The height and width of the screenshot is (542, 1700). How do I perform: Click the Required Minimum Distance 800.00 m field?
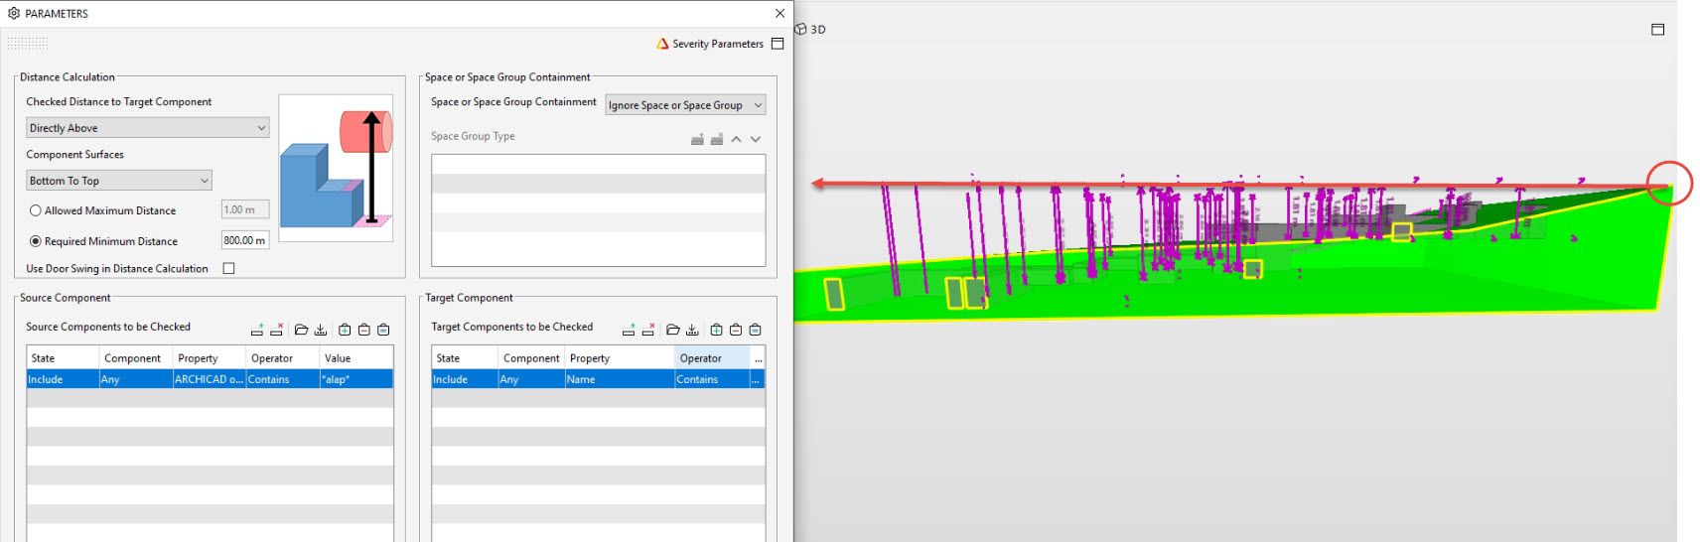pos(245,240)
